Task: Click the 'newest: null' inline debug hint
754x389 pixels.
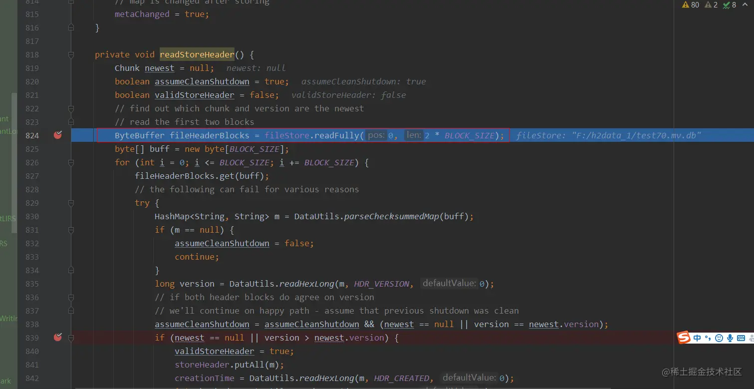Action: [256, 68]
